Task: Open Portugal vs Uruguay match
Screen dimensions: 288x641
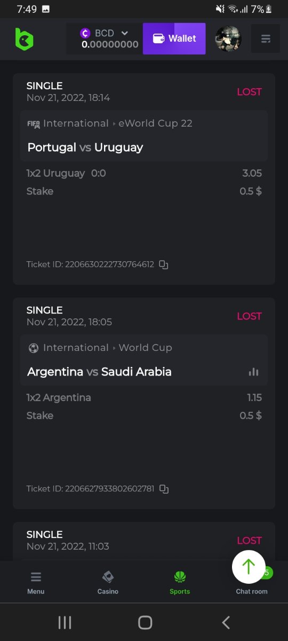Action: (85, 147)
